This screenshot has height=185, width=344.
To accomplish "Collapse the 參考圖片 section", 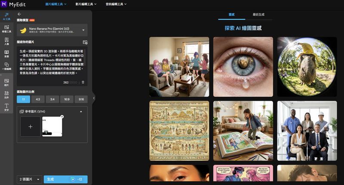I will point(81,111).
